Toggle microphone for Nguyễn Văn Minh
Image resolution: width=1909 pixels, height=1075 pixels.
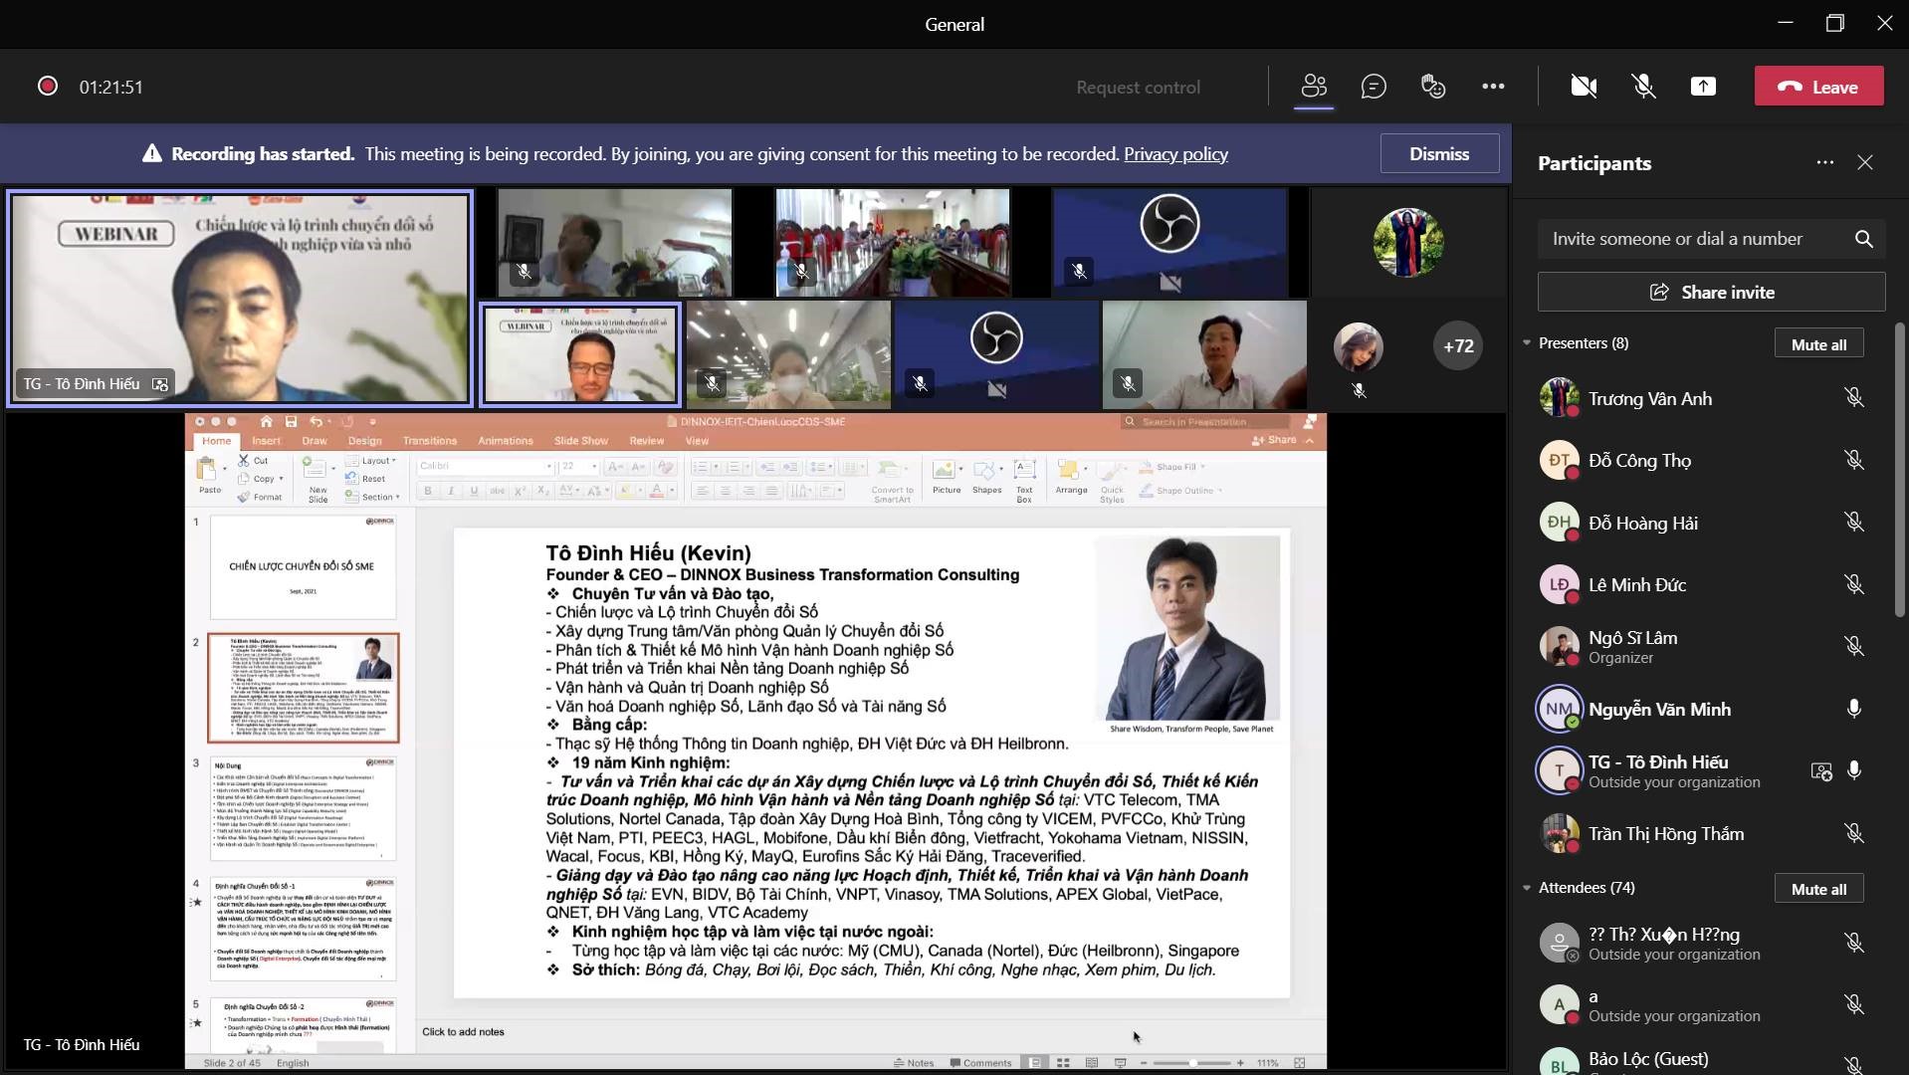(x=1853, y=709)
